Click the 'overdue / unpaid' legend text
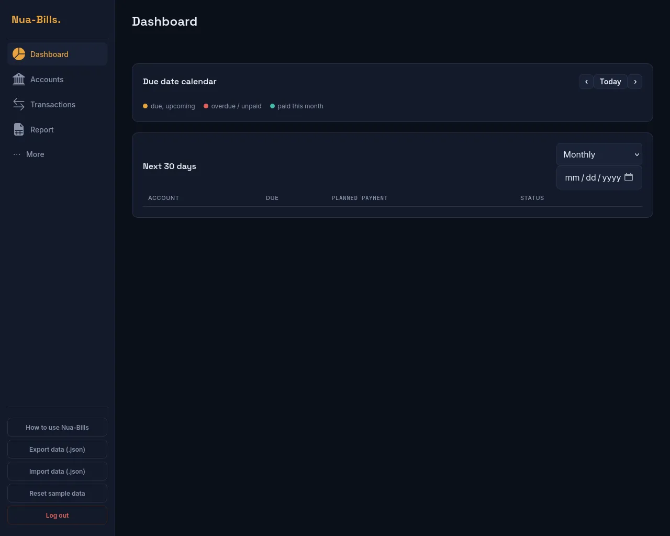Screen dimensions: 670x536 [x=236, y=106]
